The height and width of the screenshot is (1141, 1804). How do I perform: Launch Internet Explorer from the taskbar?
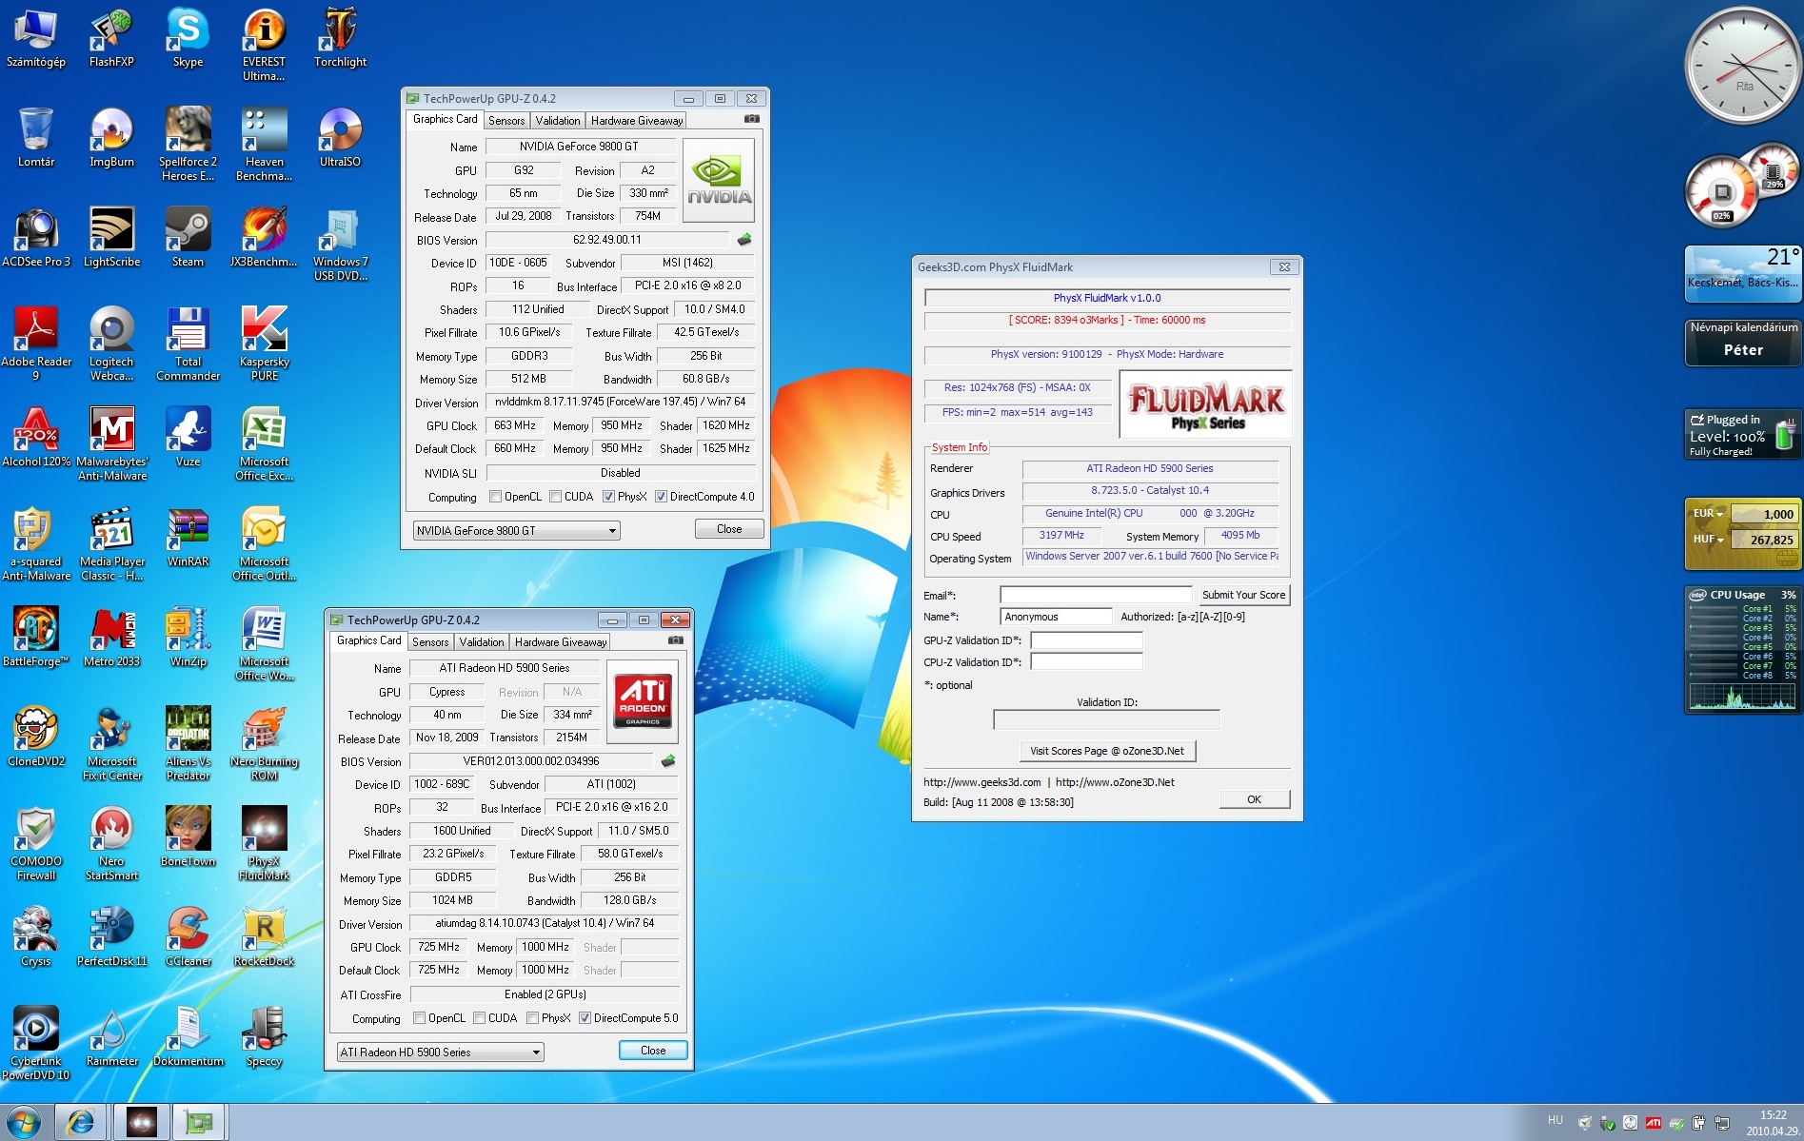click(81, 1123)
